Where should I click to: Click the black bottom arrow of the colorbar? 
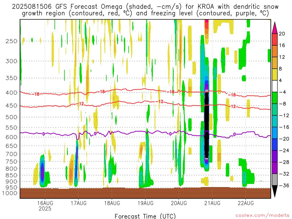[275, 191]
